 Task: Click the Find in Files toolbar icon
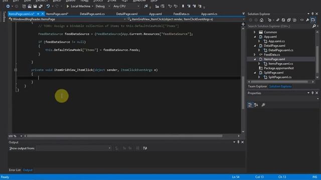146,6
